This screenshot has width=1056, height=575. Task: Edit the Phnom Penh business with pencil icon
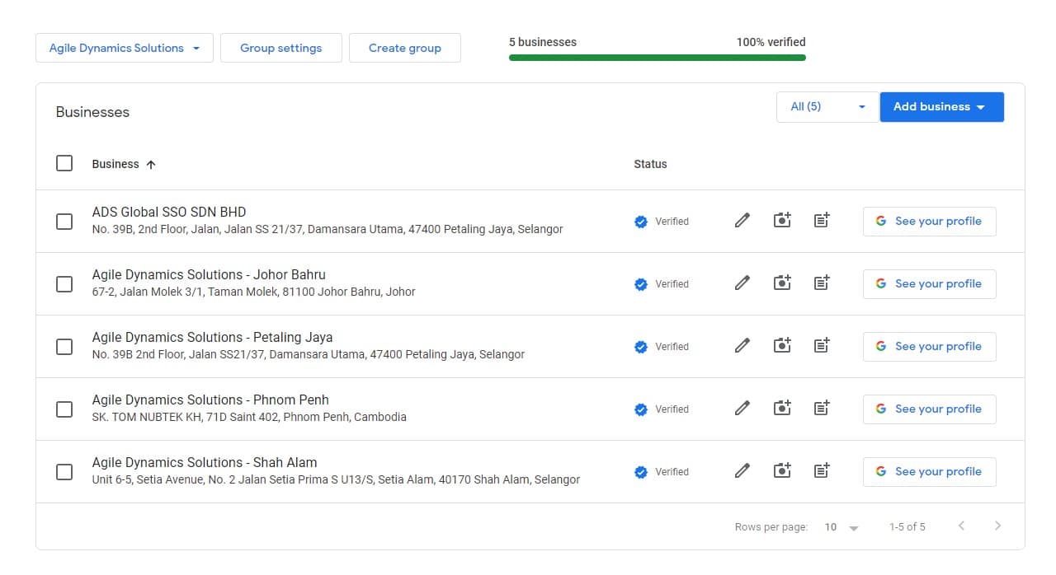pyautogui.click(x=742, y=409)
